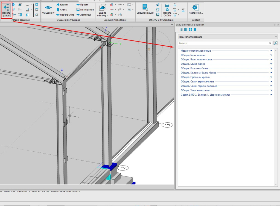The image size is (280, 206).
Task: Clear the filter field with the X
Action: pyautogui.click(x=270, y=43)
